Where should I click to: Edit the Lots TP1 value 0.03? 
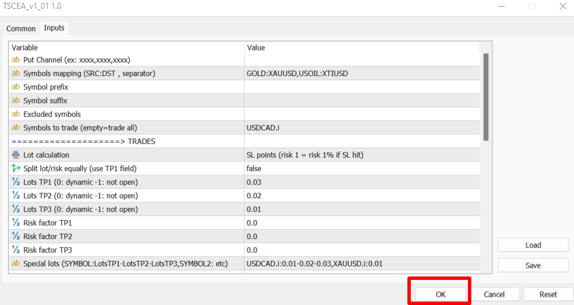click(362, 182)
